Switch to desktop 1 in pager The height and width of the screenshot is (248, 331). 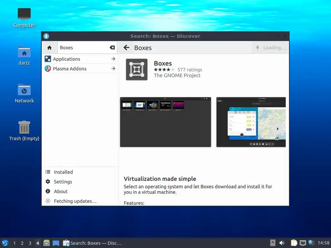point(14,243)
